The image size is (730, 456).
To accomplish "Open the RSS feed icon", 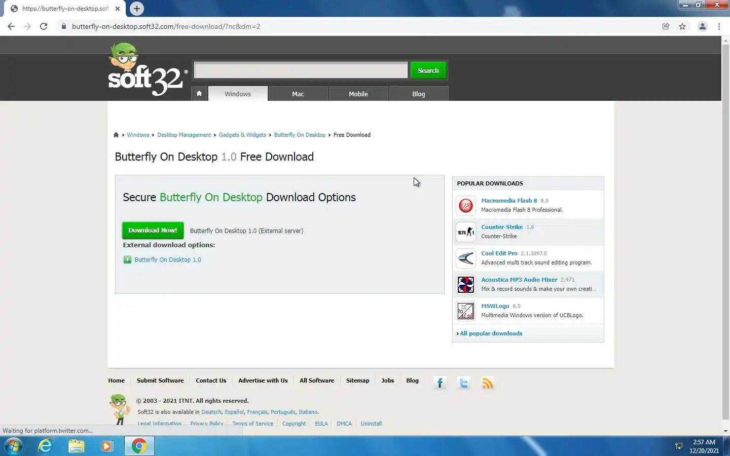I will pyautogui.click(x=488, y=383).
